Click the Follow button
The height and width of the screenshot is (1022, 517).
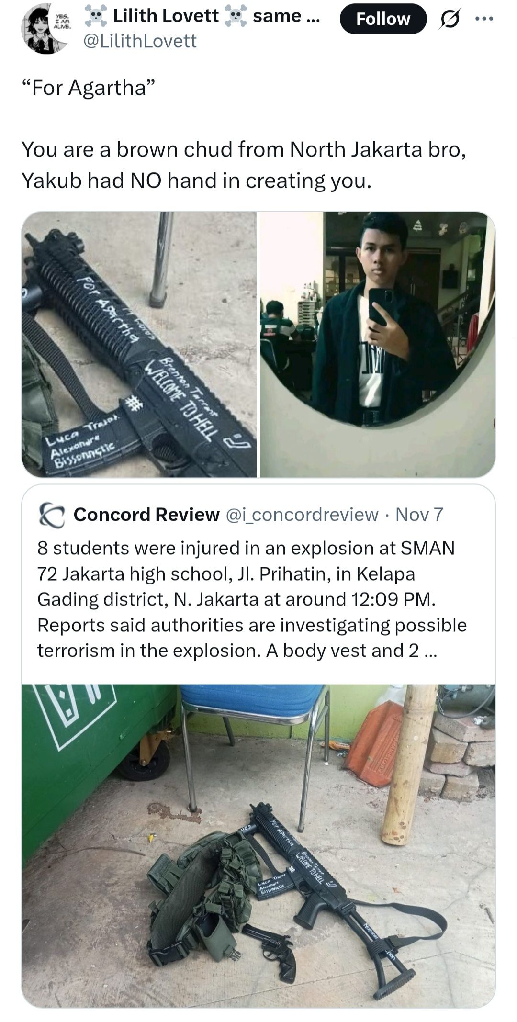click(x=383, y=19)
